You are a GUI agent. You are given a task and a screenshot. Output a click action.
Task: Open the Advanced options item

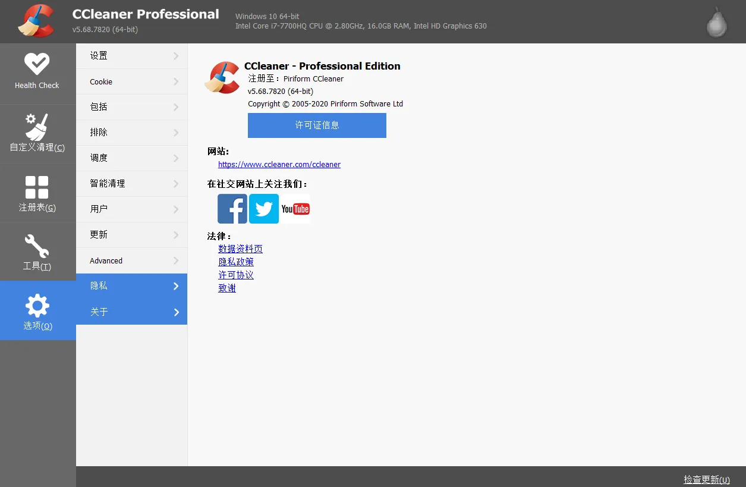(x=131, y=260)
